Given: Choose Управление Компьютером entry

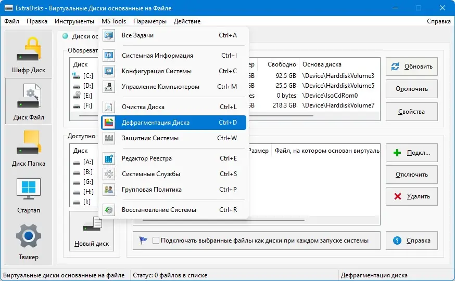Looking at the screenshot, I should pos(173,87).
